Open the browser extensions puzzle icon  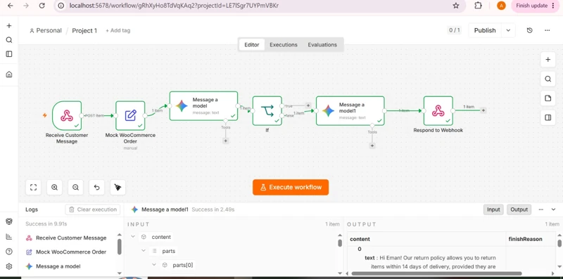click(478, 6)
